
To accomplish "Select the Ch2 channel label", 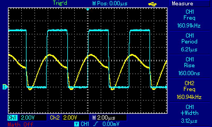I will pos(54,117).
